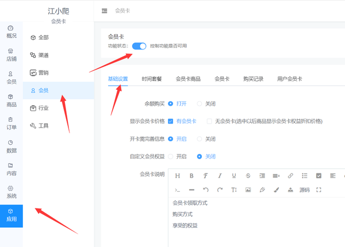345x247 pixels.
Task: Uncheck the 有会员卡 checkbox
Action: tap(171, 121)
